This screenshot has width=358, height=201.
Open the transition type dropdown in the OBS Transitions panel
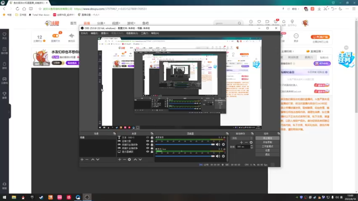point(242,138)
